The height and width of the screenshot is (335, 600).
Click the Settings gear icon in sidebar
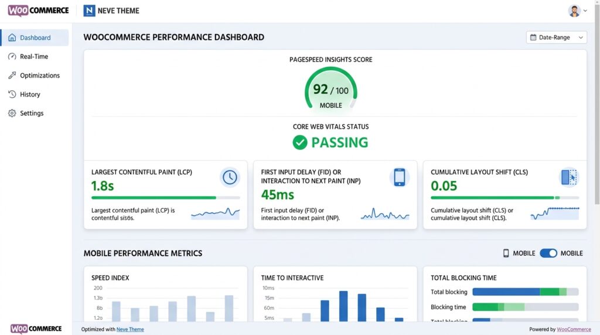click(x=12, y=113)
